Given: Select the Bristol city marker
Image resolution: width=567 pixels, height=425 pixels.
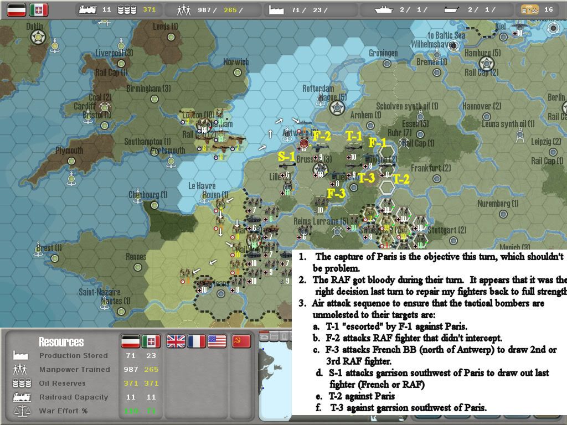Looking at the screenshot, I should [x=105, y=126].
